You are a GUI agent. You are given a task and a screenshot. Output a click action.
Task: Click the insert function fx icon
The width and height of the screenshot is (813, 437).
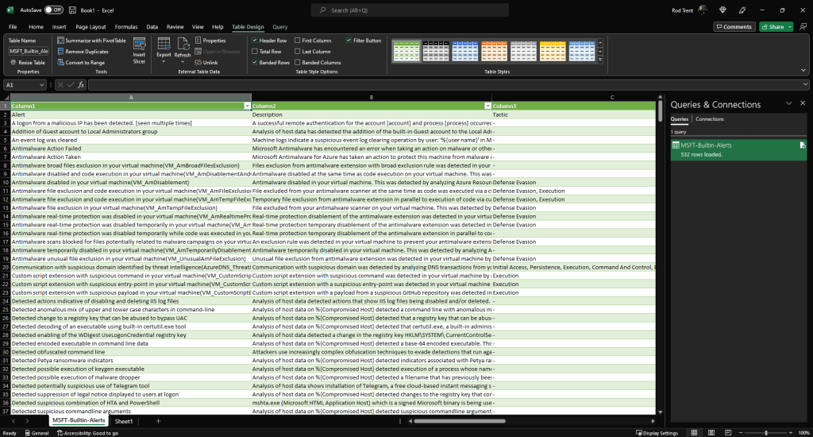[x=81, y=84]
